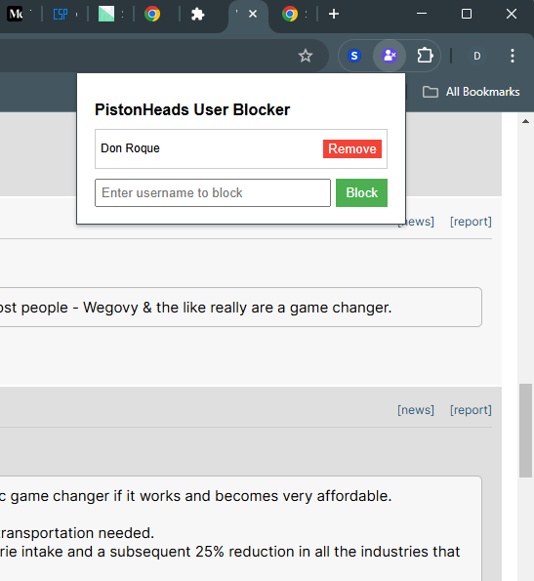Open the Chrome extensions menu
534x581 pixels.
425,56
